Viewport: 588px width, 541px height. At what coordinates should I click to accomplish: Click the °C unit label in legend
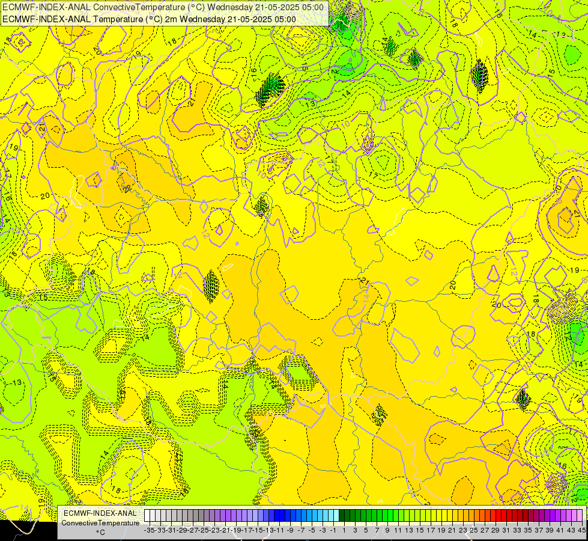click(100, 533)
